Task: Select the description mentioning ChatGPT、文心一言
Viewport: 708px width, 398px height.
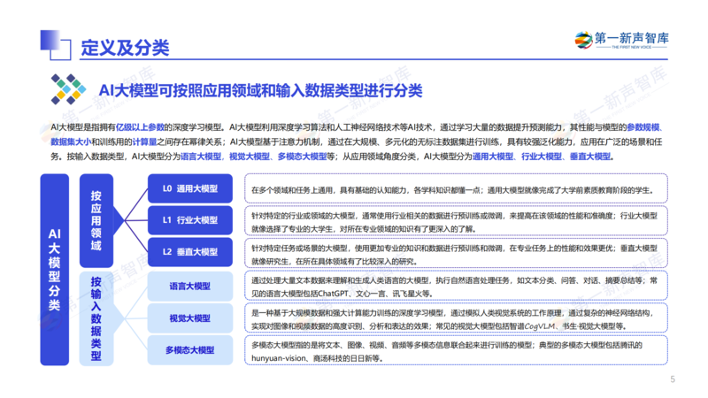Action: pos(456,286)
